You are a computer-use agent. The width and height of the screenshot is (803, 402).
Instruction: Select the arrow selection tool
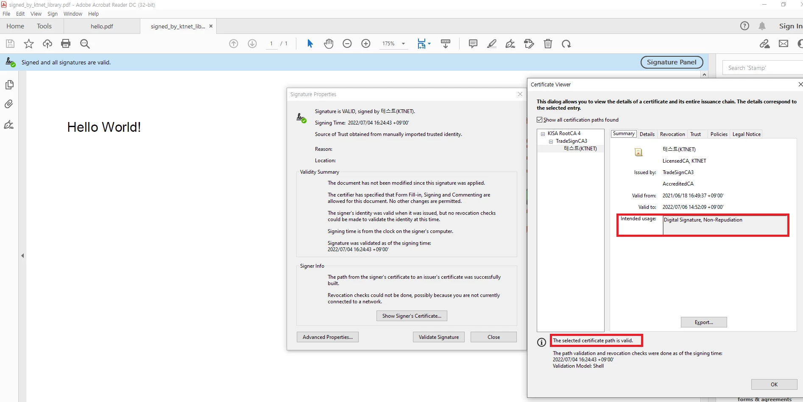pos(310,44)
